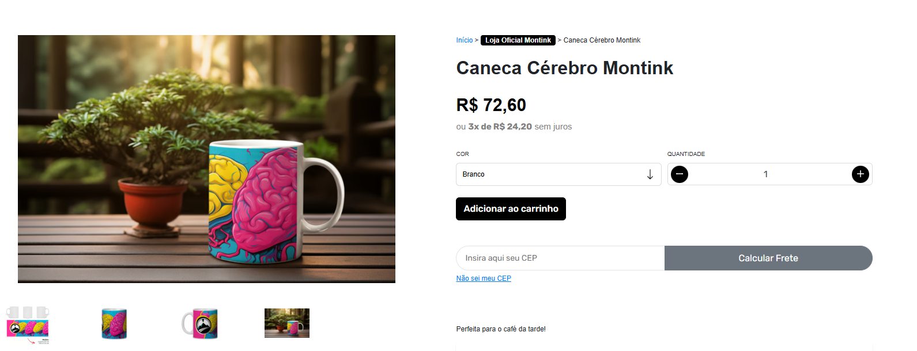Click the R$ 72,60 price

(491, 105)
